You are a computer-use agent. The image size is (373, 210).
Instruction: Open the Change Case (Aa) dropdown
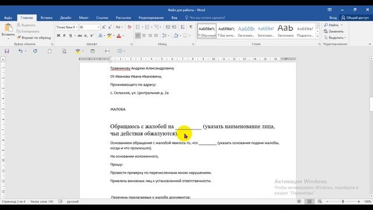(x=119, y=27)
